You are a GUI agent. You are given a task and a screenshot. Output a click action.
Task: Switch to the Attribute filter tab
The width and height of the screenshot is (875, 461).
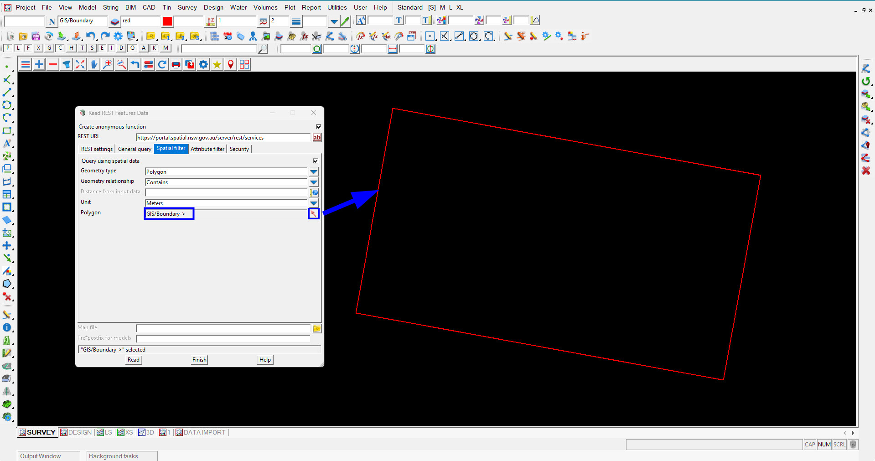click(x=207, y=149)
